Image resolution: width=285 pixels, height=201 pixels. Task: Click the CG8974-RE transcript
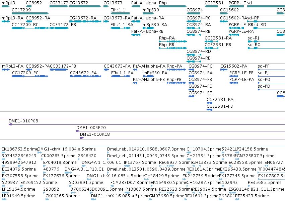194,62
